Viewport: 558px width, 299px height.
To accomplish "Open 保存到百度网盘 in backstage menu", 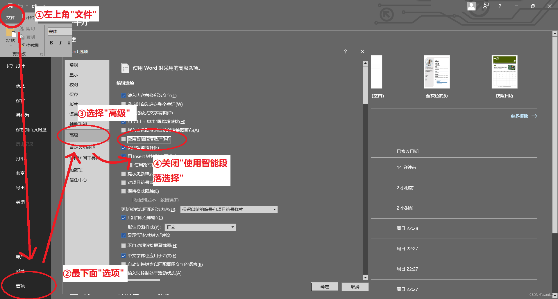I will click(31, 129).
